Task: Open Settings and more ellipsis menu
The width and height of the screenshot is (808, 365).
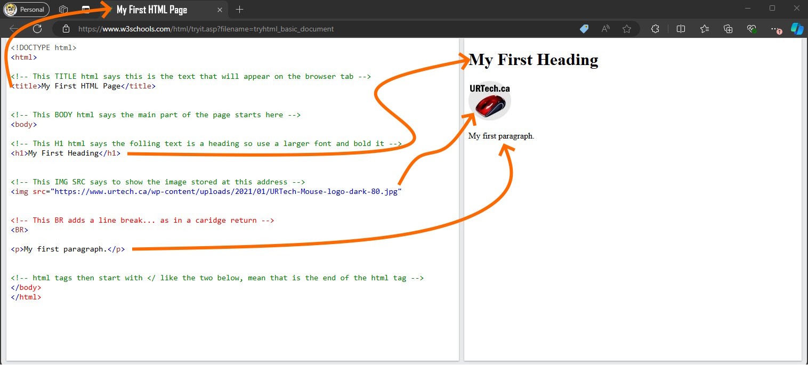Action: [x=774, y=29]
